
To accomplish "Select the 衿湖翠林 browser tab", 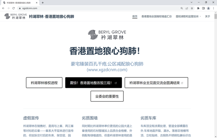I will tap(20, 3).
